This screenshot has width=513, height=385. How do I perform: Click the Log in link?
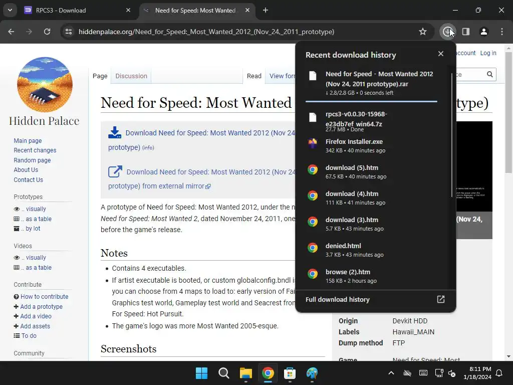[488, 53]
